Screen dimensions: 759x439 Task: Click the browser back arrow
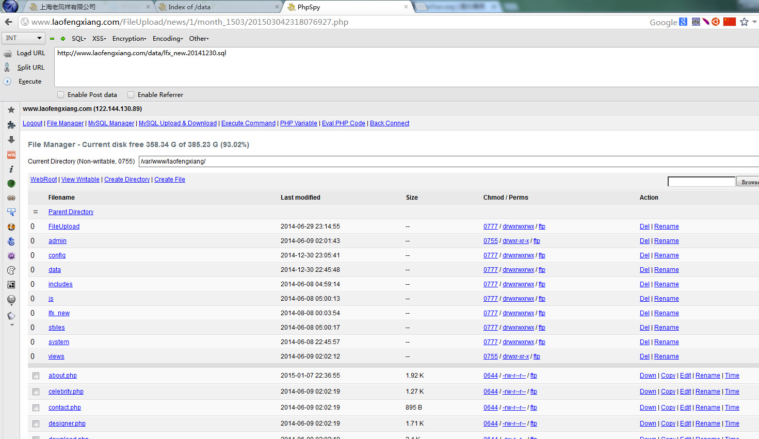8,22
